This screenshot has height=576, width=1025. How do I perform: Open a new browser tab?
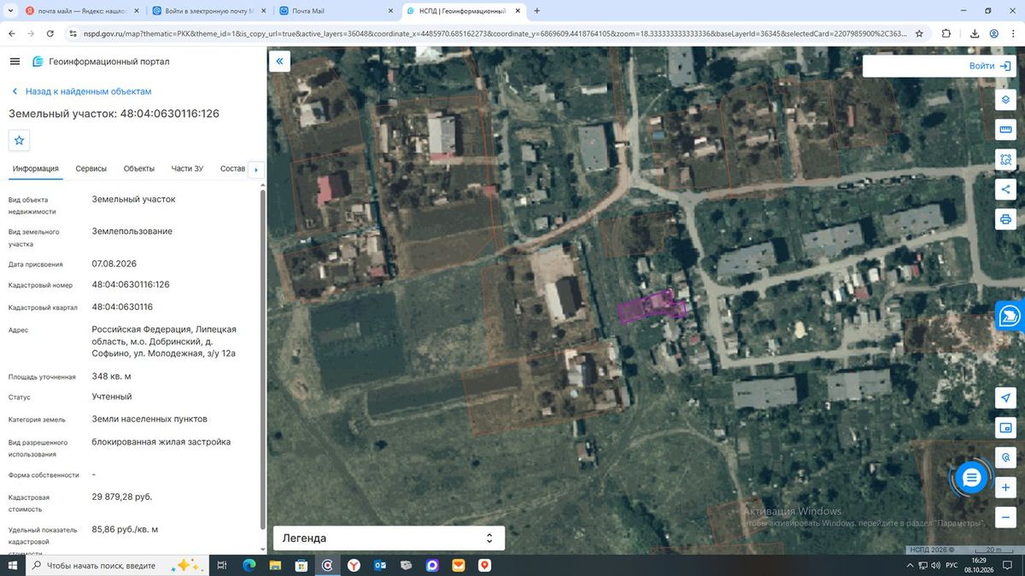coord(536,11)
